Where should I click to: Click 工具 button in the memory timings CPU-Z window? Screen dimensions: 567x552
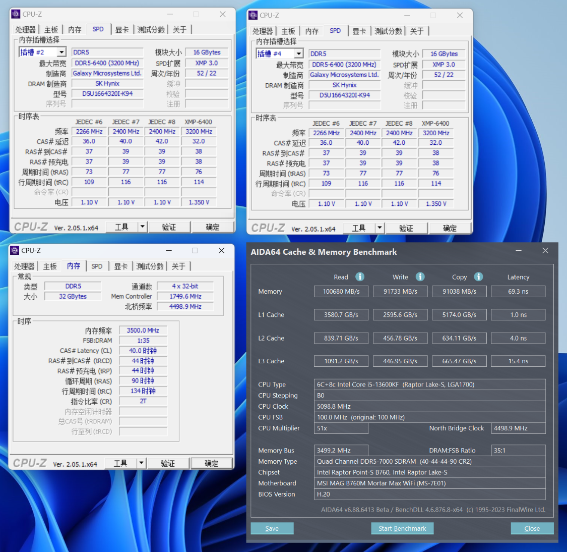pos(121,463)
